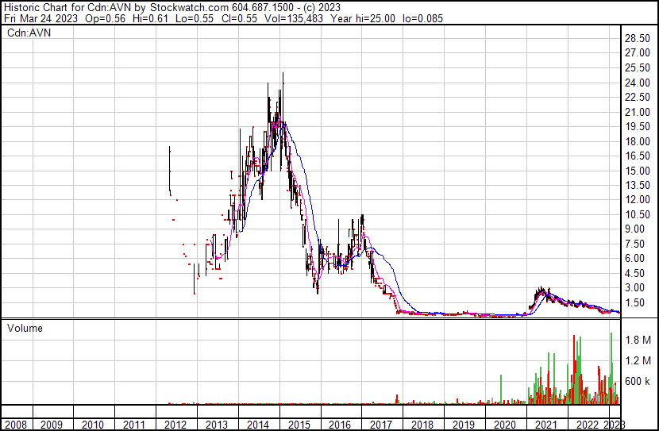Click the 2019 year label
Viewport: 659px width, 431px height.
(x=464, y=425)
